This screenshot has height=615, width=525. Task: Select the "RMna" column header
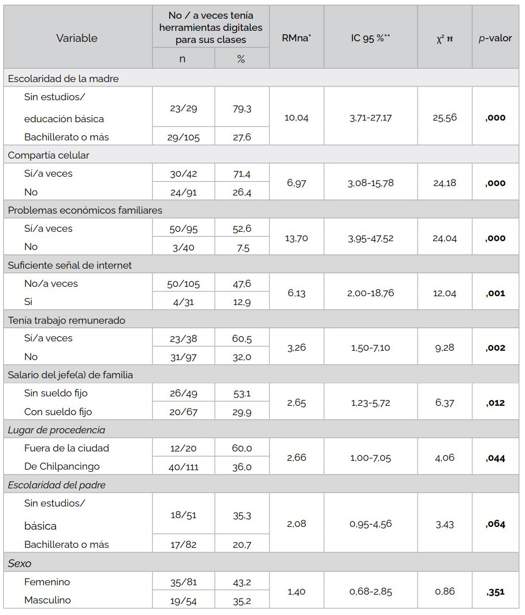point(296,38)
